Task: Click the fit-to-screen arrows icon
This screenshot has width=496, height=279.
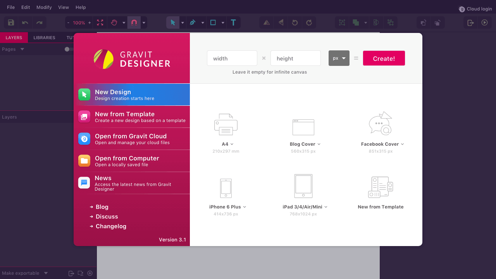Action: coord(100,23)
